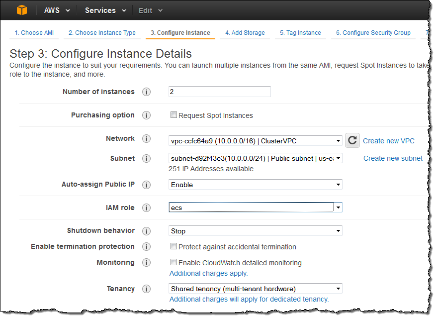This screenshot has width=436, height=318.
Task: Click info icon next to Purchasing option
Action: [146, 115]
